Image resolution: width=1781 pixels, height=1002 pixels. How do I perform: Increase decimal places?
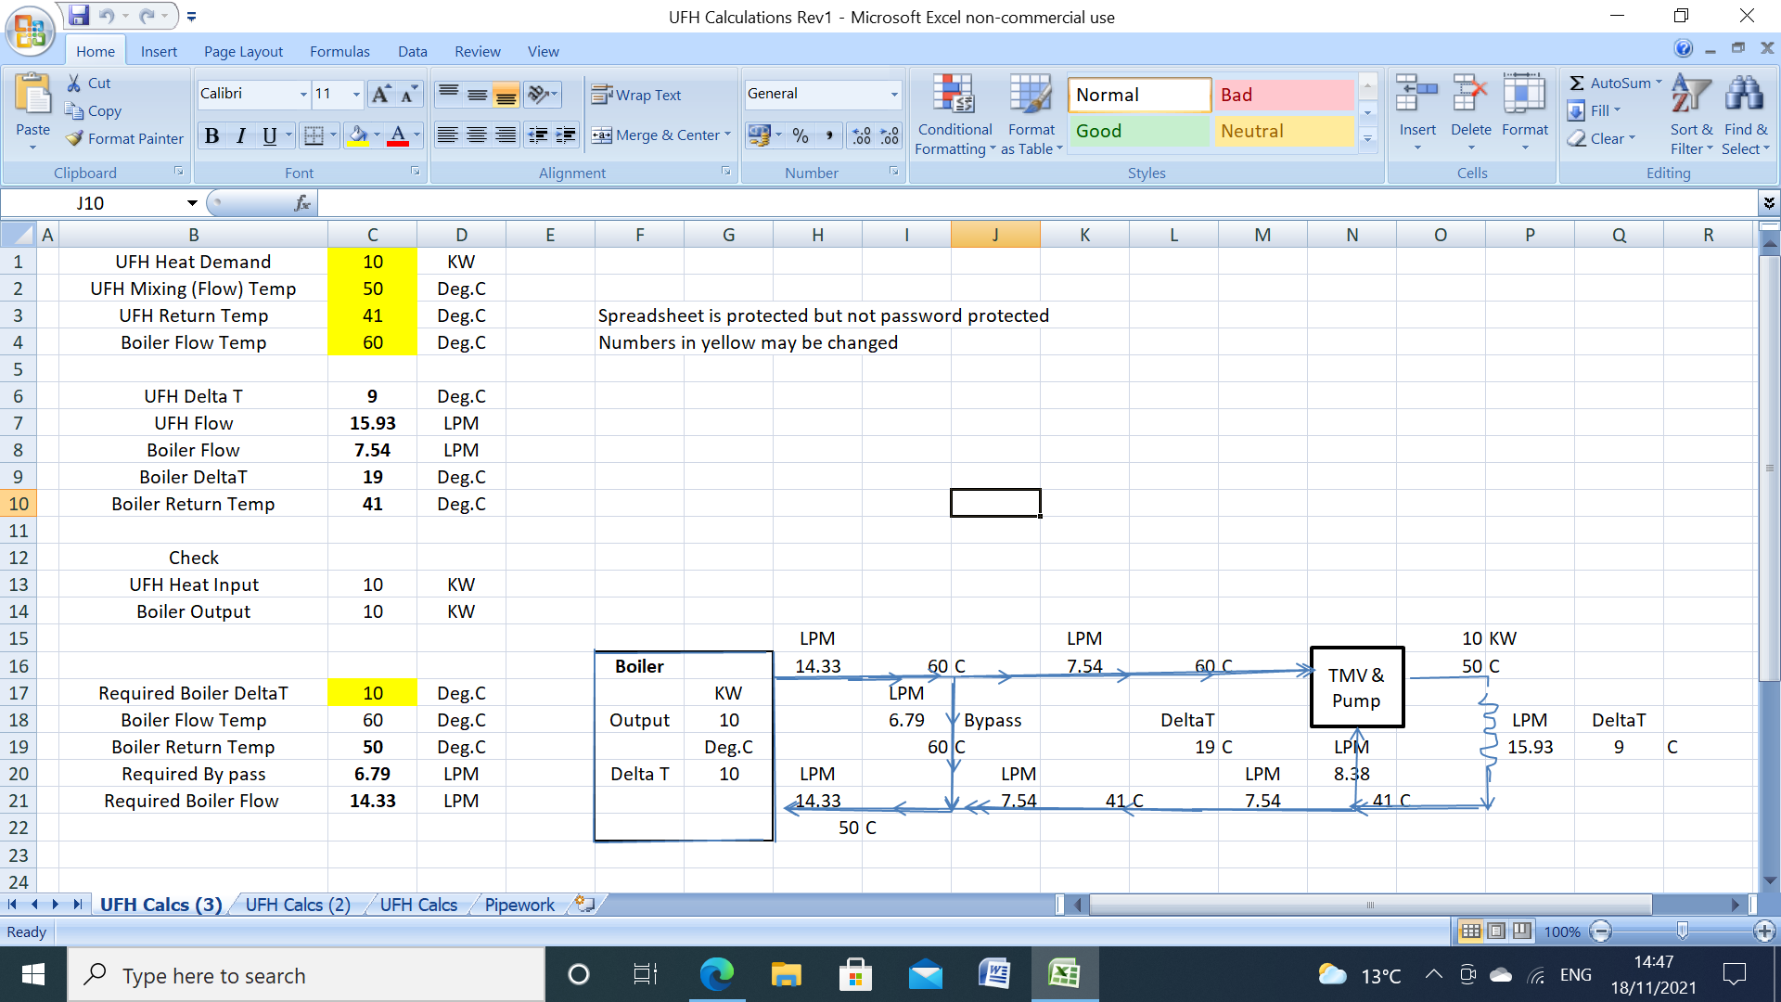point(862,135)
